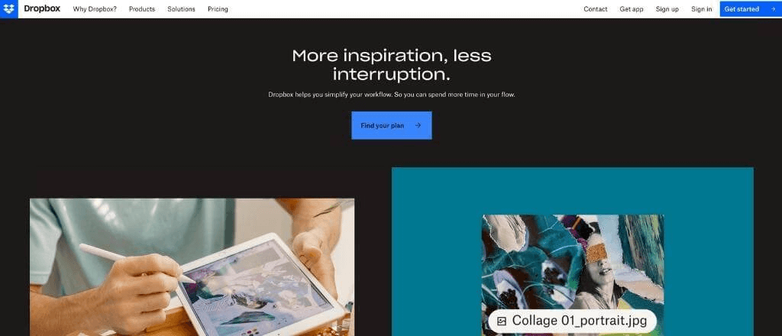Viewport: 782px width, 336px height.
Task: Open the Pricing page
Action: pos(218,9)
